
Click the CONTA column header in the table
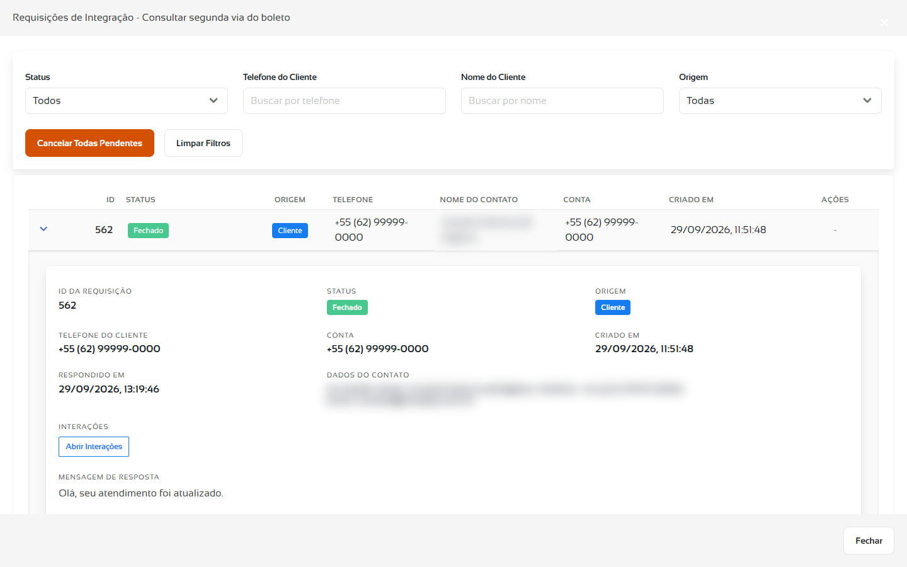tap(577, 200)
